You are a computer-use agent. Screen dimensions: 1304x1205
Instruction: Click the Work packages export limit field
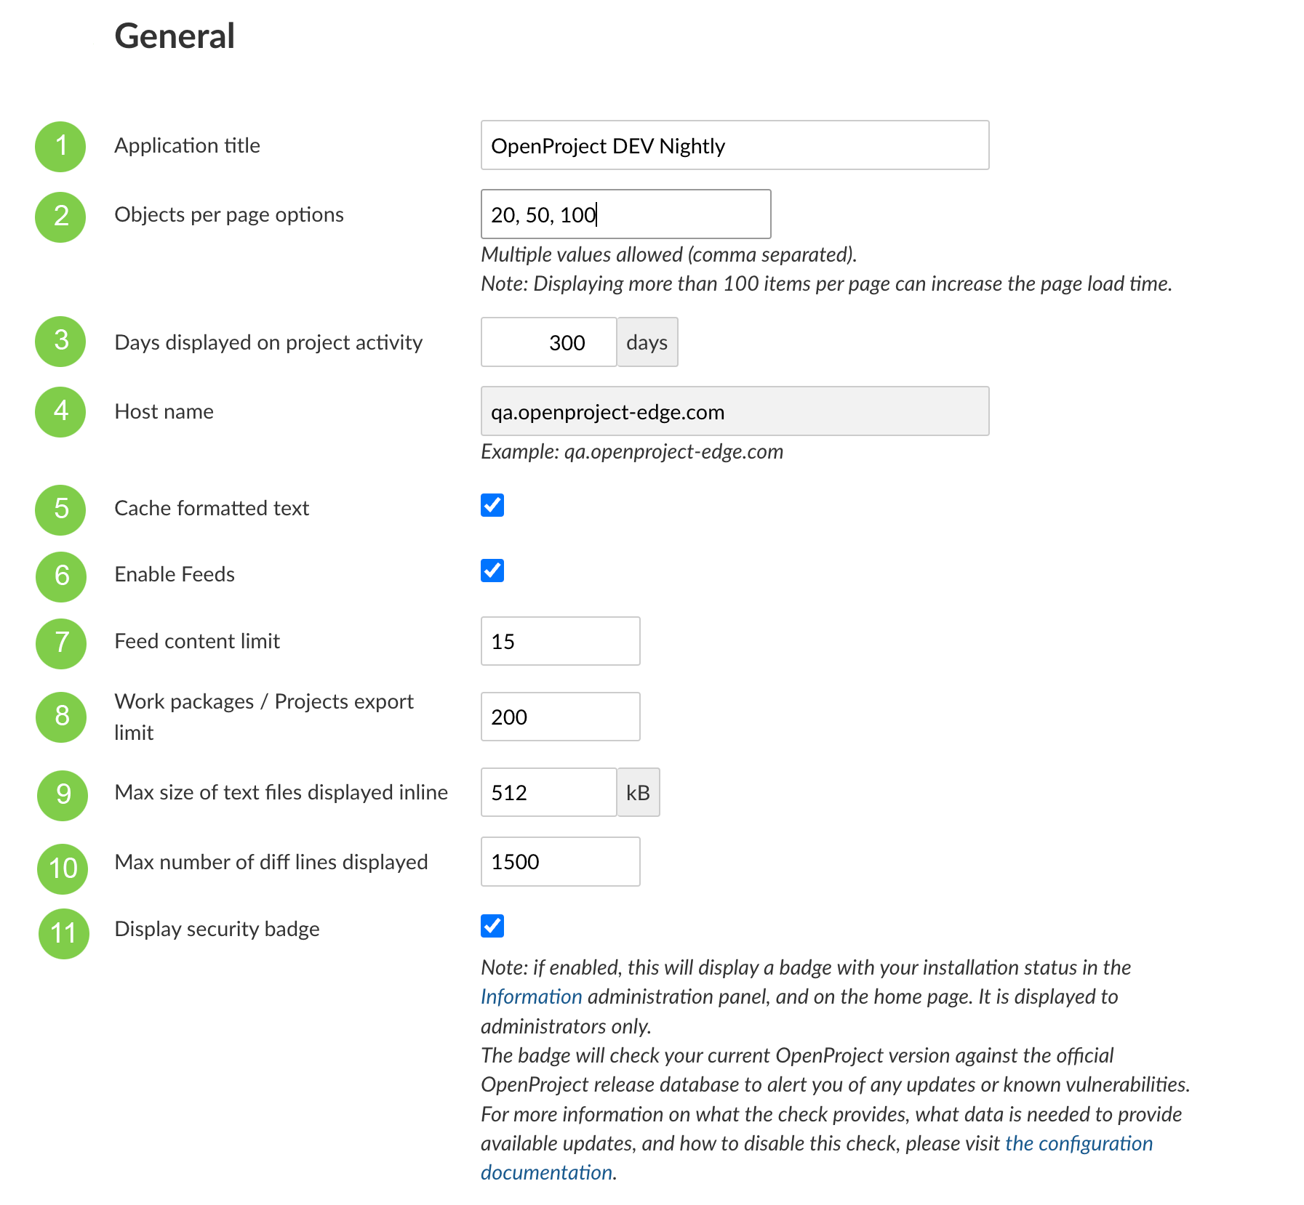click(560, 717)
